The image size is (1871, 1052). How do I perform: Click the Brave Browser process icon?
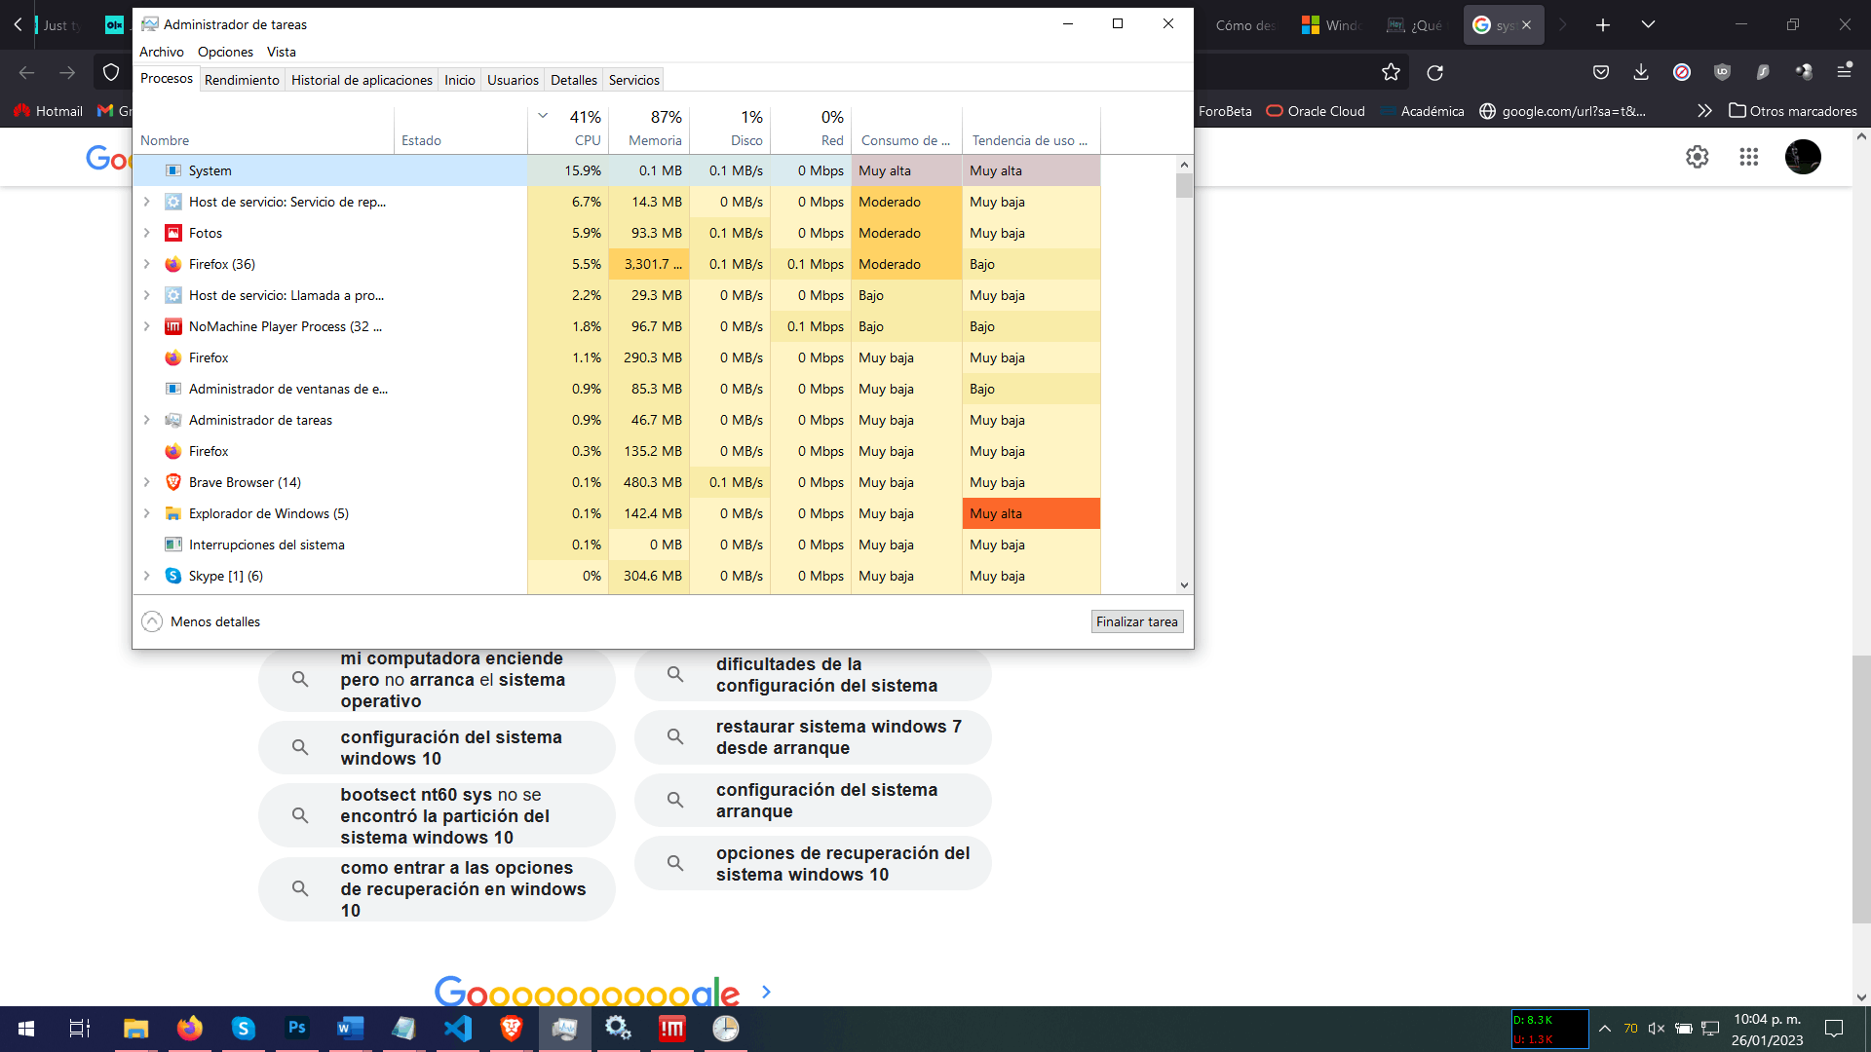click(173, 482)
